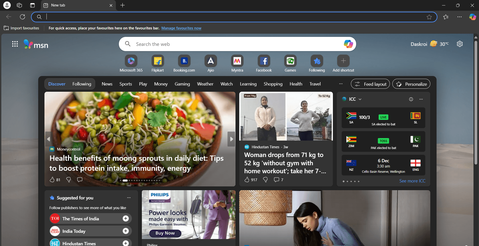
Task: Open the Myntra shortcut icon
Action: point(237,61)
